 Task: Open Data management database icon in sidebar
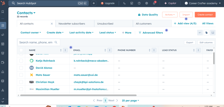[x=3, y=81]
